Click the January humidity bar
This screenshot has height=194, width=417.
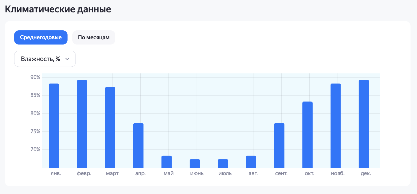point(54,126)
